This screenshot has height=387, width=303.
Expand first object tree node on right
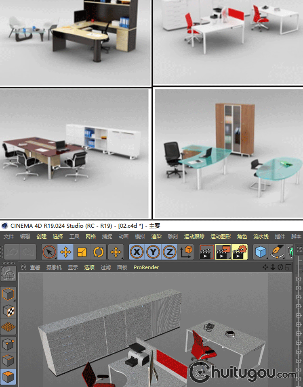point(299,279)
